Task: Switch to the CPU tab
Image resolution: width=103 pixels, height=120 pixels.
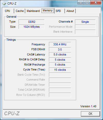Action: pos(8,11)
